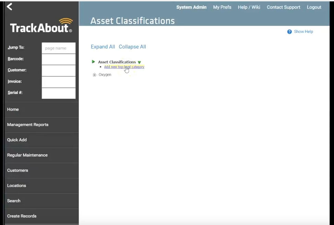This screenshot has width=334, height=225.
Task: Open System Admin menu
Action: tap(191, 7)
